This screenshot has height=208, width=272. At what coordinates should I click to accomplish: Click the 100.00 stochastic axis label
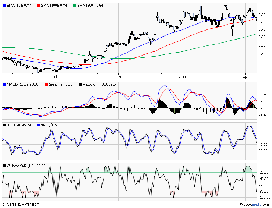click(x=264, y=126)
